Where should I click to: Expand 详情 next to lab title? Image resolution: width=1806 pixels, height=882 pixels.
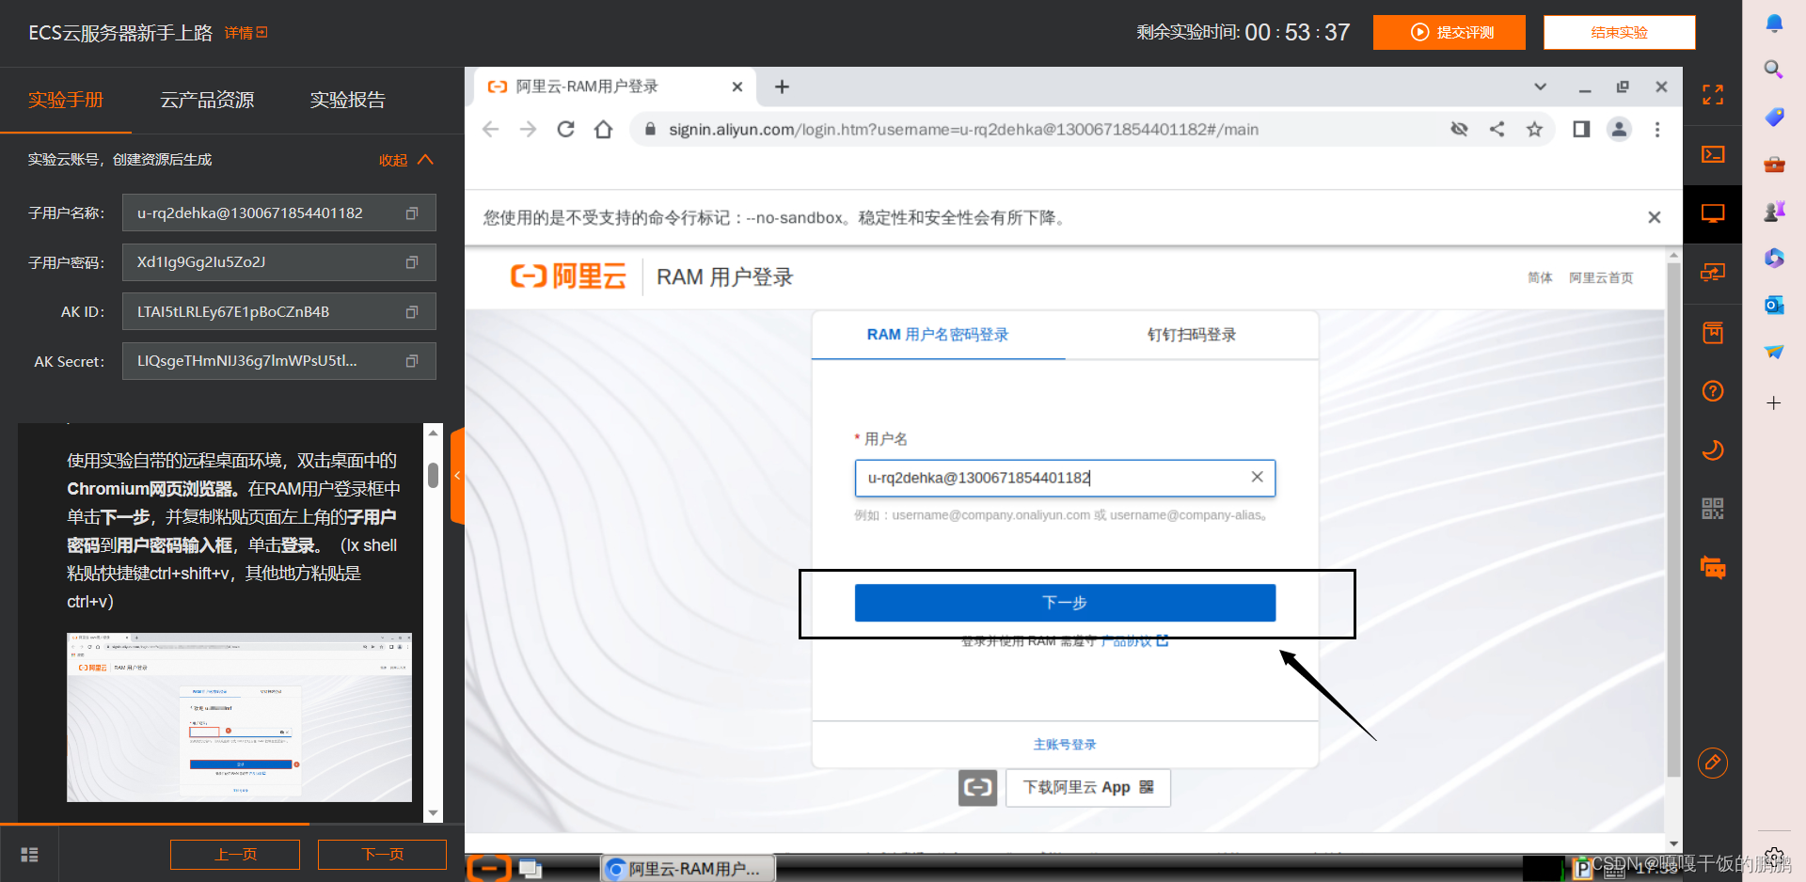[x=246, y=33]
